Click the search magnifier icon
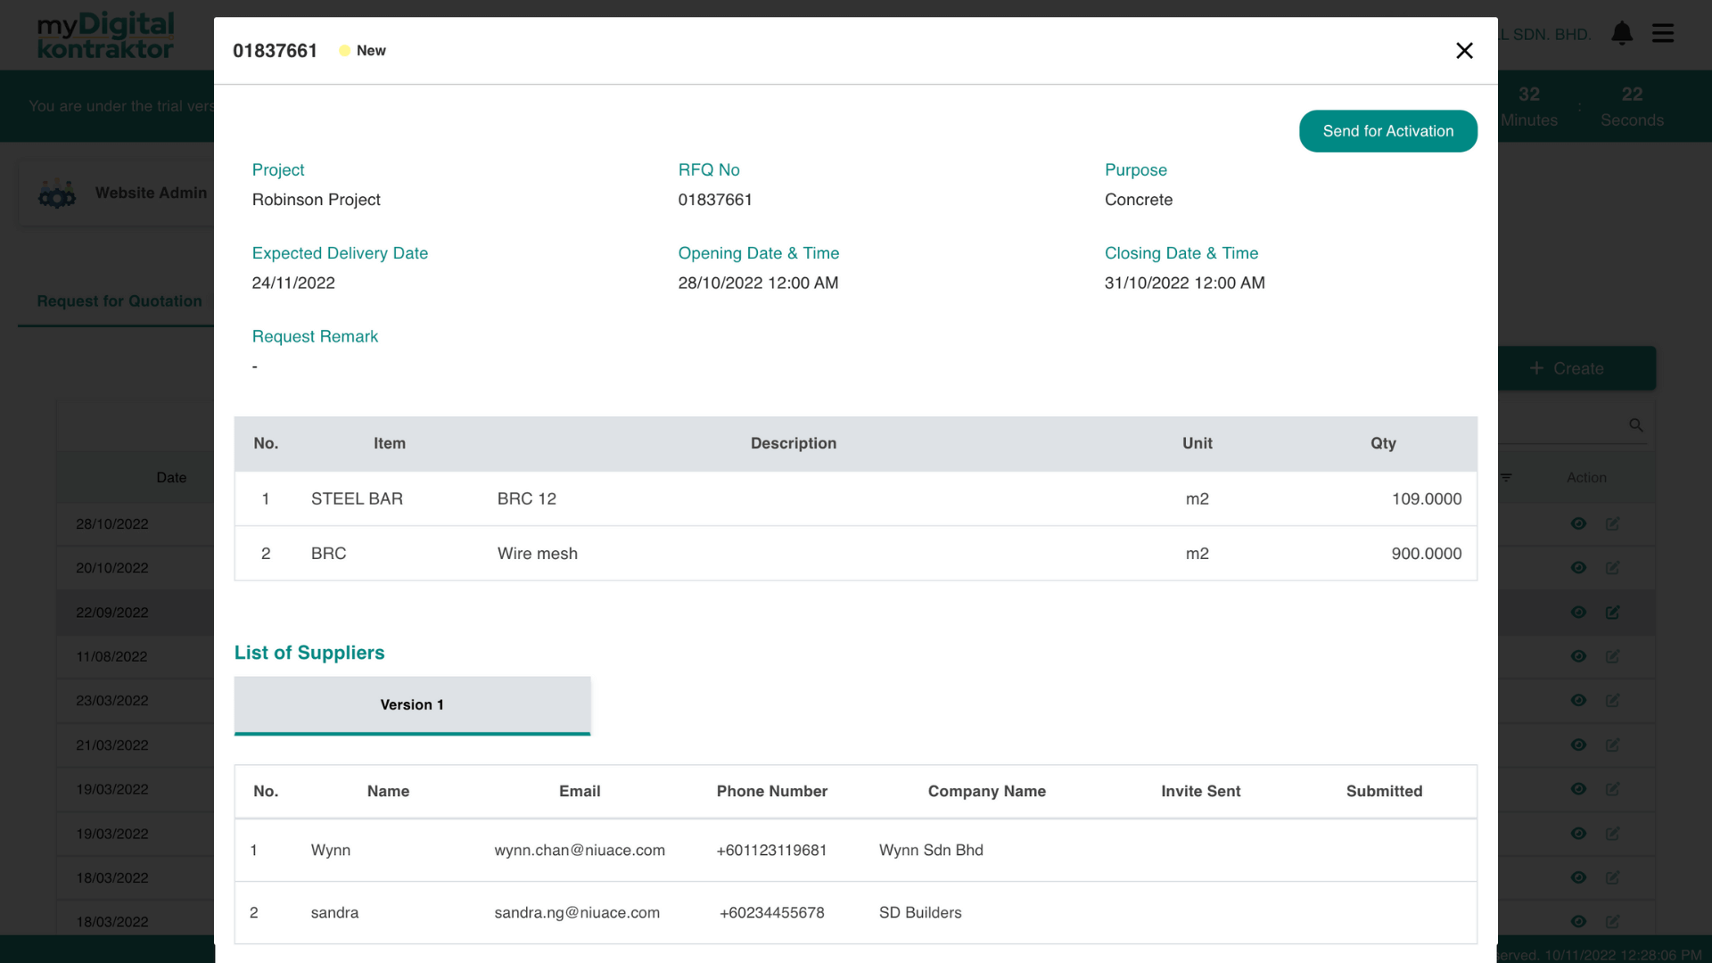 point(1636,425)
